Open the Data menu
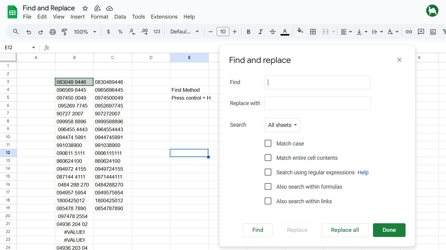Screen dimensions: 446x250 120,17
